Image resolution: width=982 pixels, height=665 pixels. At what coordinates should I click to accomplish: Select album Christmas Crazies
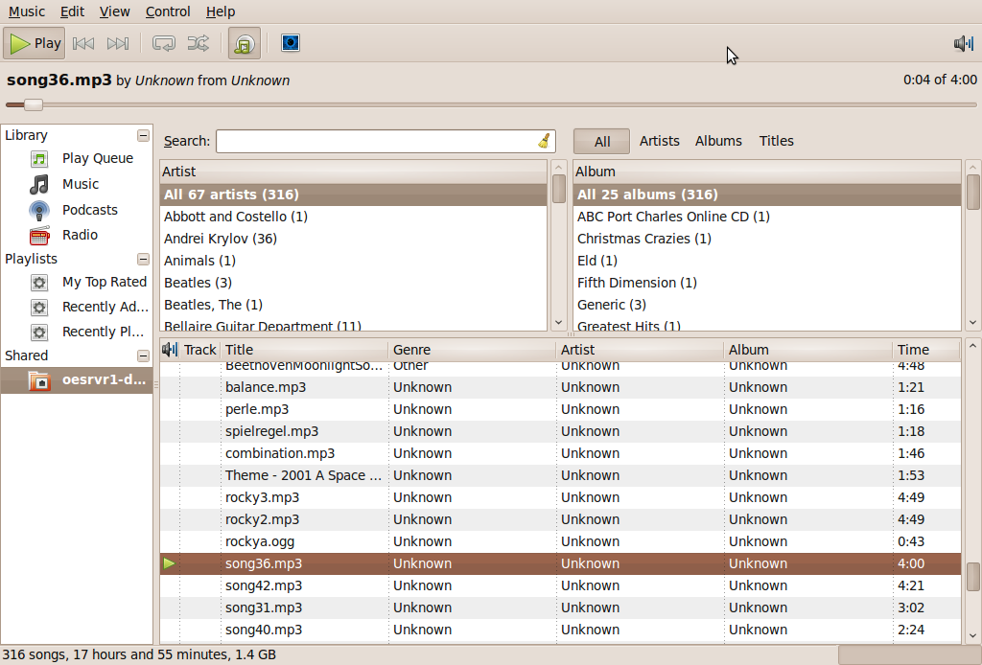tap(767, 239)
